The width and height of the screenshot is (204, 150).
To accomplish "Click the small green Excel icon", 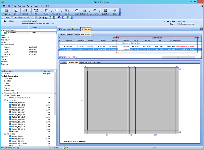I will click(68, 17).
